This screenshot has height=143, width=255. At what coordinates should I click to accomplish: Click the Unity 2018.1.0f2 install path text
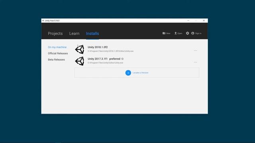click(111, 51)
